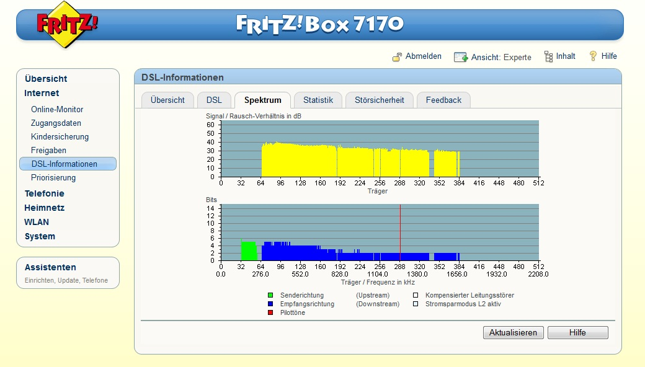Click the '(Downstream)' legend label
This screenshot has width=645, height=367.
tap(378, 304)
